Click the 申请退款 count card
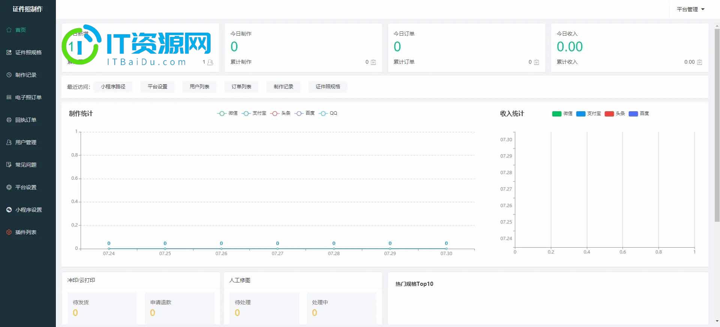Image resolution: width=720 pixels, height=327 pixels. click(x=180, y=308)
